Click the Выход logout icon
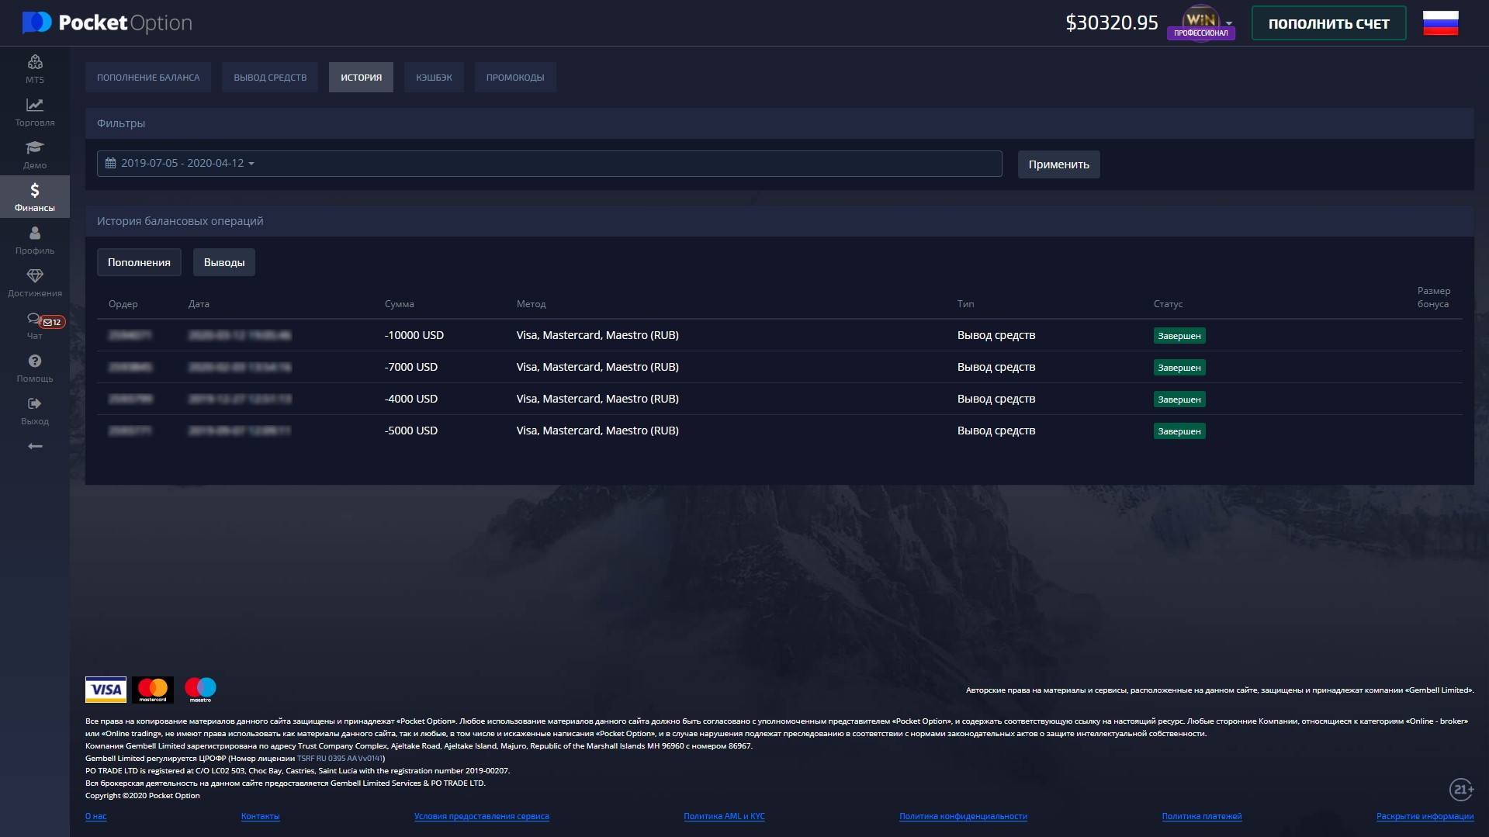Viewport: 1489px width, 837px height. [x=35, y=404]
